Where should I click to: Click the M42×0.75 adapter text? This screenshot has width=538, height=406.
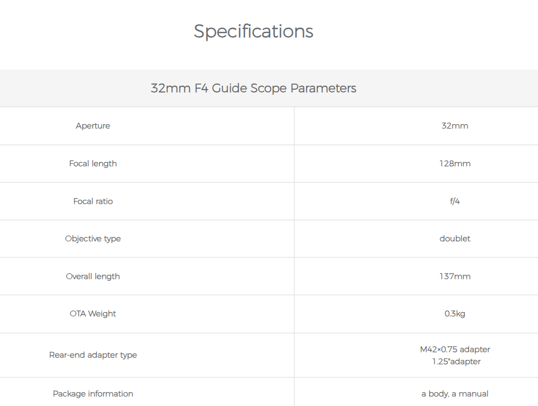click(x=454, y=350)
